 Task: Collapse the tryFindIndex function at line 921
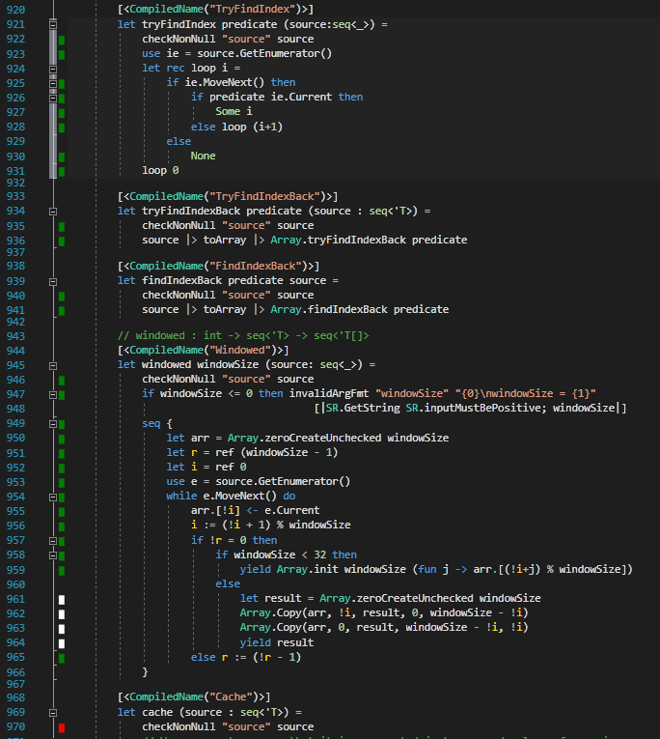(53, 24)
